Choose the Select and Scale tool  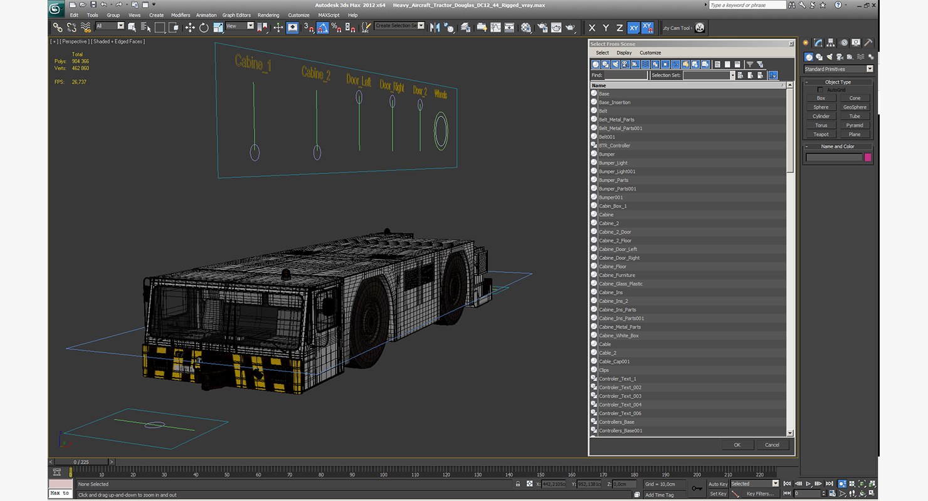pos(218,28)
